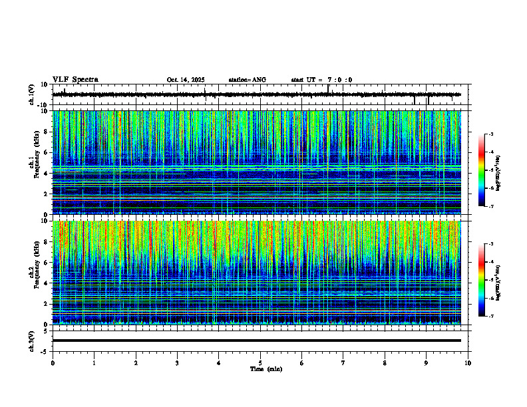Click the "-7" label on upper colorbar
The height and width of the screenshot is (407, 527).
[x=491, y=206]
